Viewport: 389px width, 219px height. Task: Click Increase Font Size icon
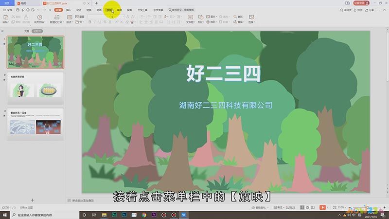(127, 17)
